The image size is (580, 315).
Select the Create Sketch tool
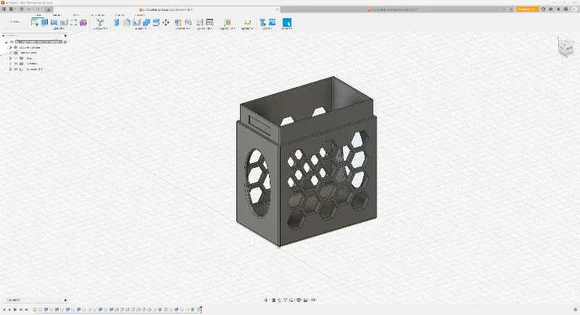(x=35, y=22)
